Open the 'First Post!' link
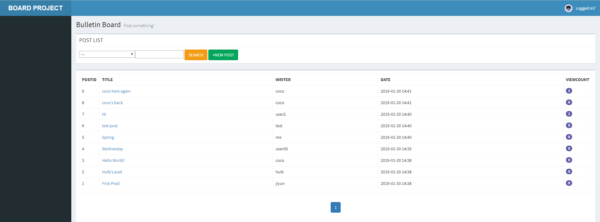 click(x=111, y=183)
